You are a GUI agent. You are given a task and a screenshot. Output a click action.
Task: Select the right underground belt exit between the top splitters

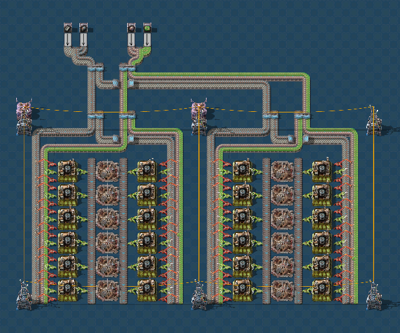[x=131, y=83]
